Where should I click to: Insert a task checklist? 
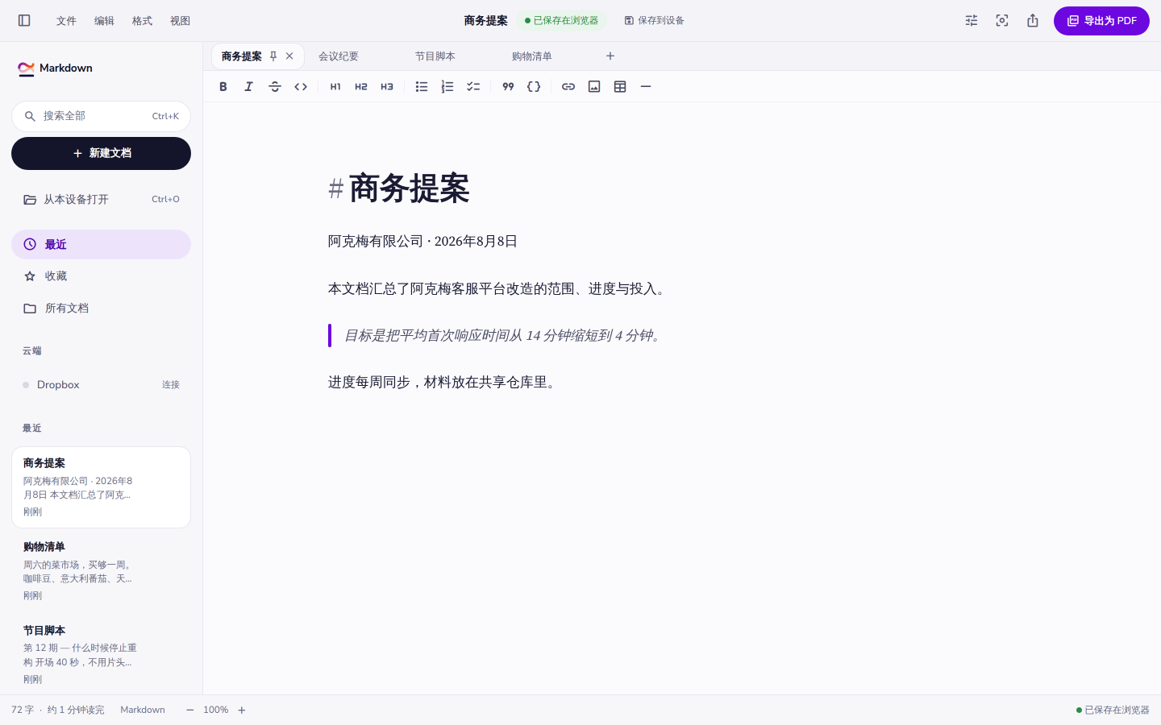tap(473, 87)
